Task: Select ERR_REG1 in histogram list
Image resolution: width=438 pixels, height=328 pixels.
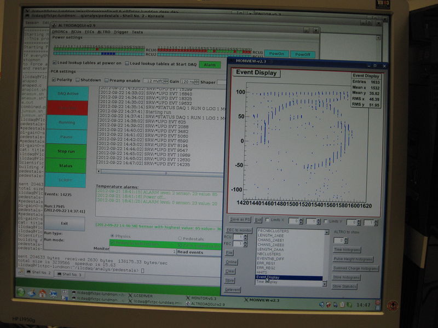Action: 266,263
